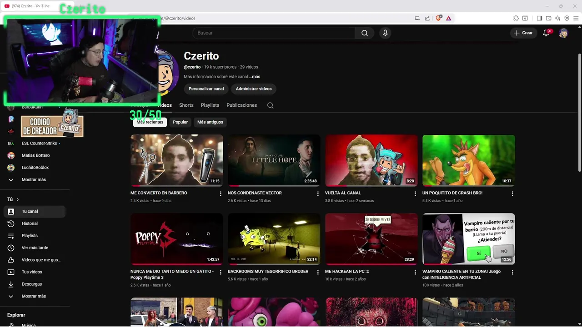Open the browser hamburger menu

(576, 18)
